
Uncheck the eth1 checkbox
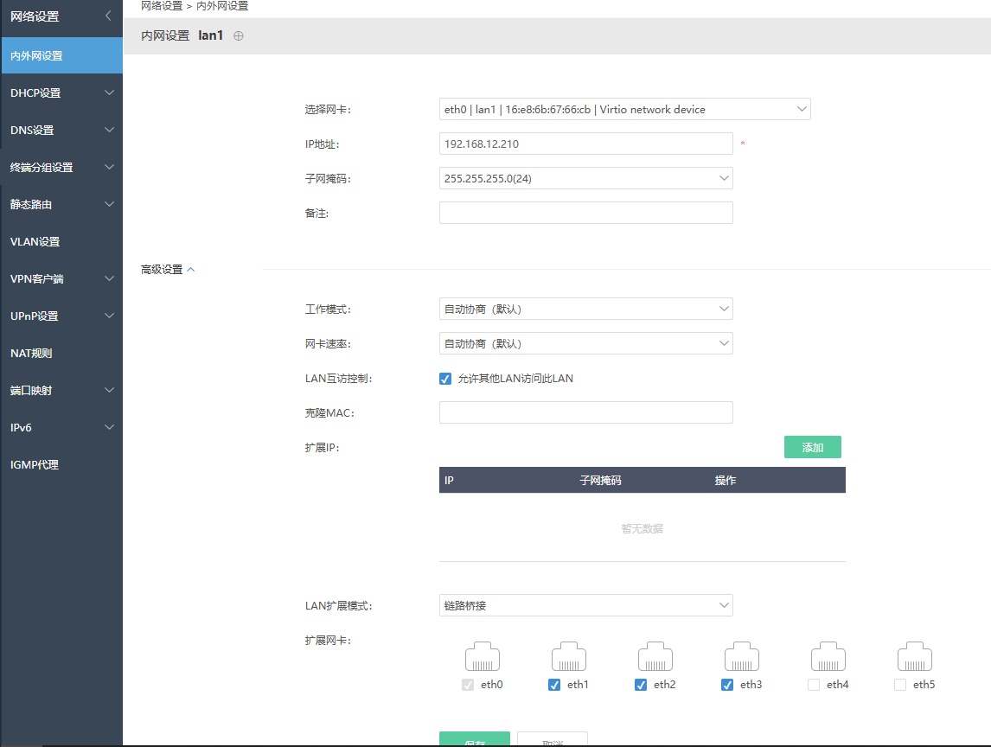click(x=554, y=685)
